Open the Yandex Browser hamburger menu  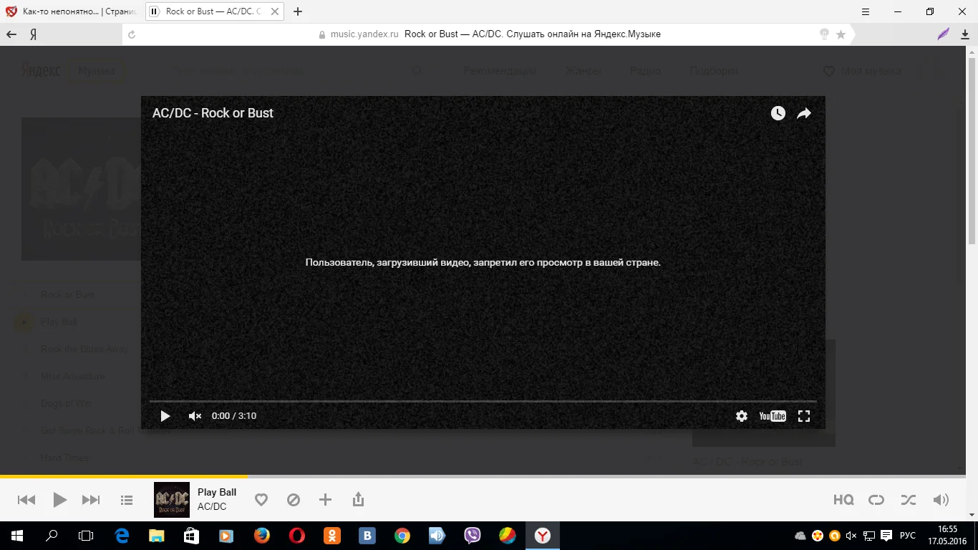(866, 11)
